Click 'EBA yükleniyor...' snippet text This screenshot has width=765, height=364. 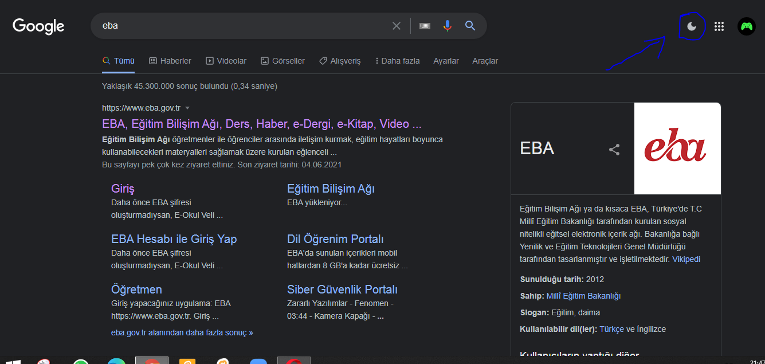point(317,202)
